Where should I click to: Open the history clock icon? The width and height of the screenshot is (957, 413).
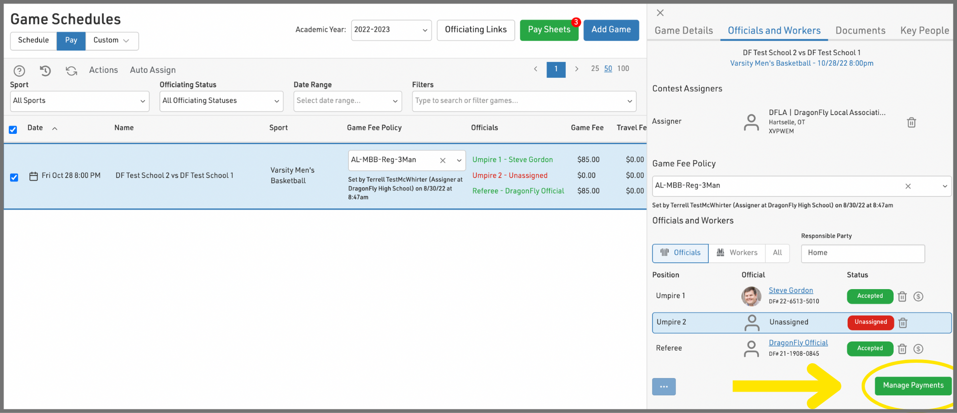coord(45,71)
